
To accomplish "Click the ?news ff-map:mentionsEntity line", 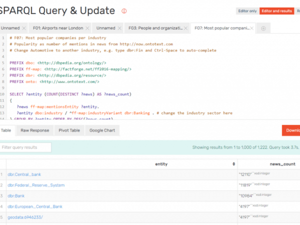I will point(58,107).
